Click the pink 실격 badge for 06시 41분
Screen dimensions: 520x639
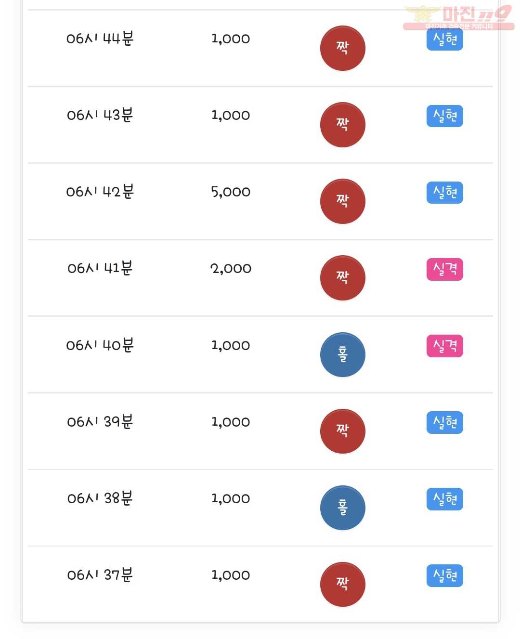click(x=445, y=269)
